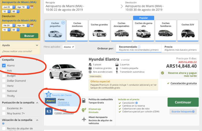This screenshot has height=131, width=202.
Task: Open the Aeropuerto de Miami return location link
Action: tap(19, 20)
